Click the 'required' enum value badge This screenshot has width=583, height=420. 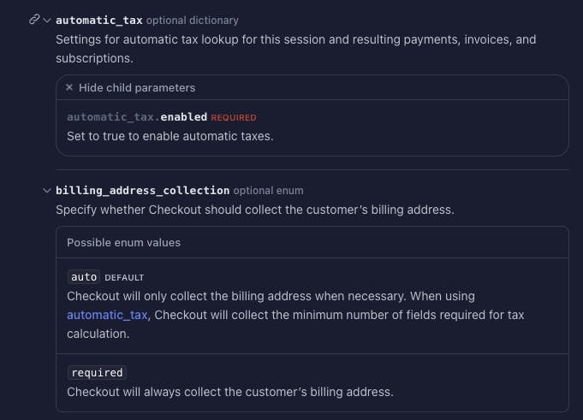pyautogui.click(x=97, y=373)
